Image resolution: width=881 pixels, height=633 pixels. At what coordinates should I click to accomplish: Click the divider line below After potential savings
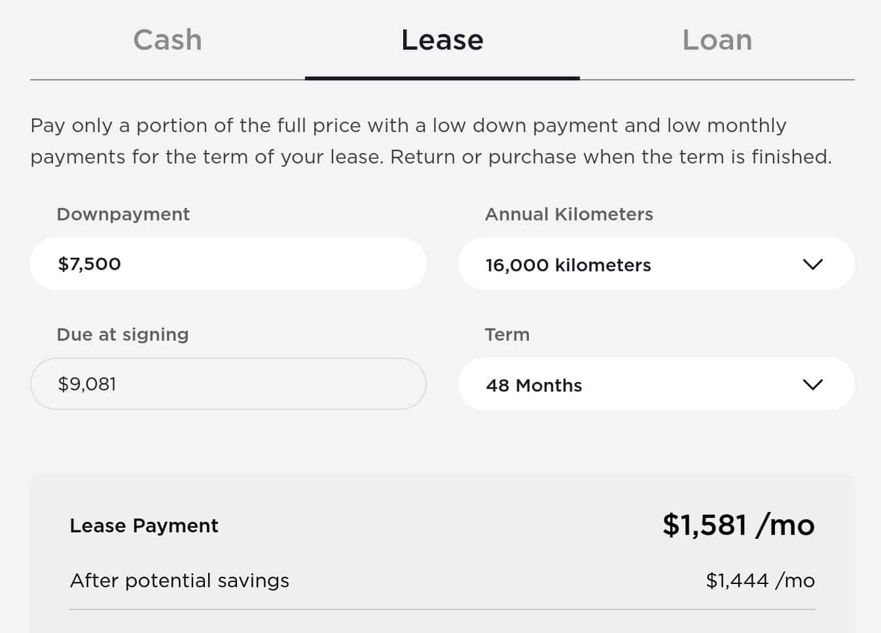(442, 609)
